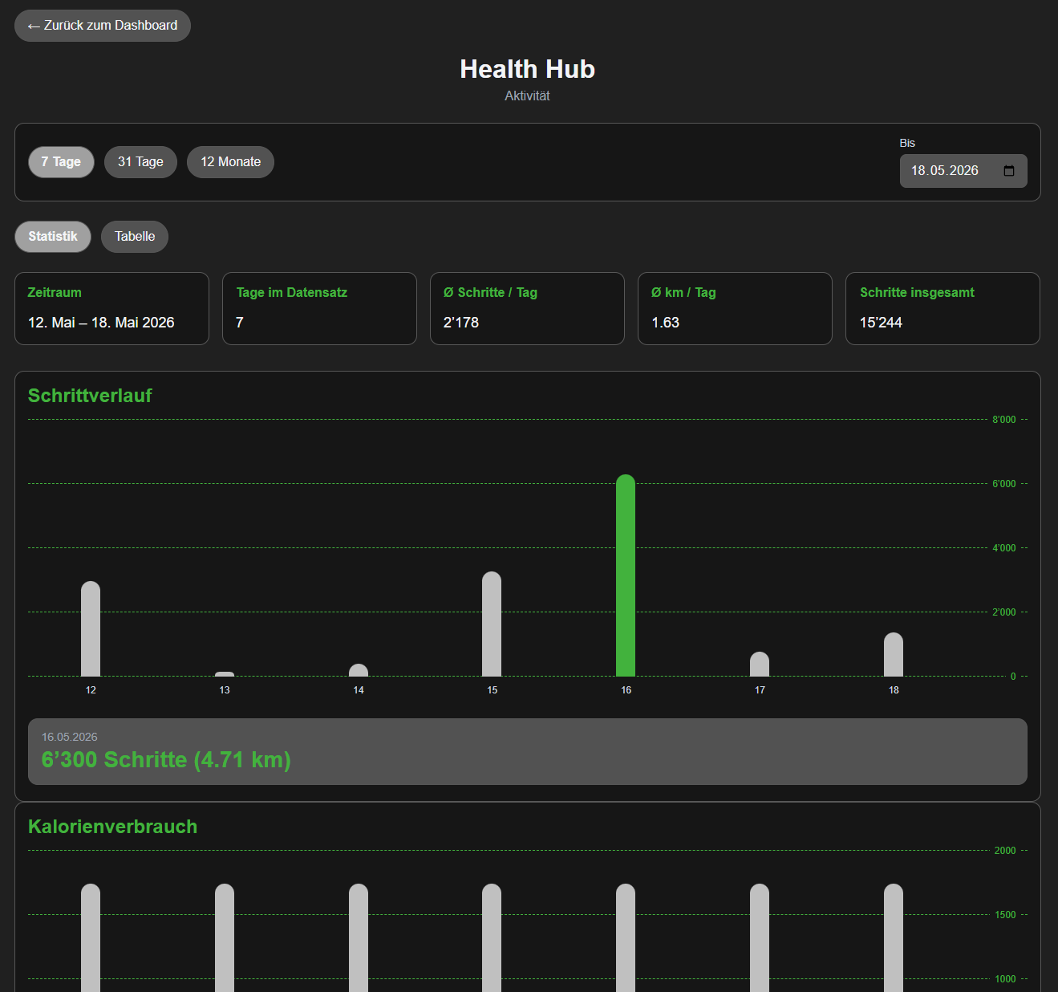Switch range to 31 Tage

point(140,162)
